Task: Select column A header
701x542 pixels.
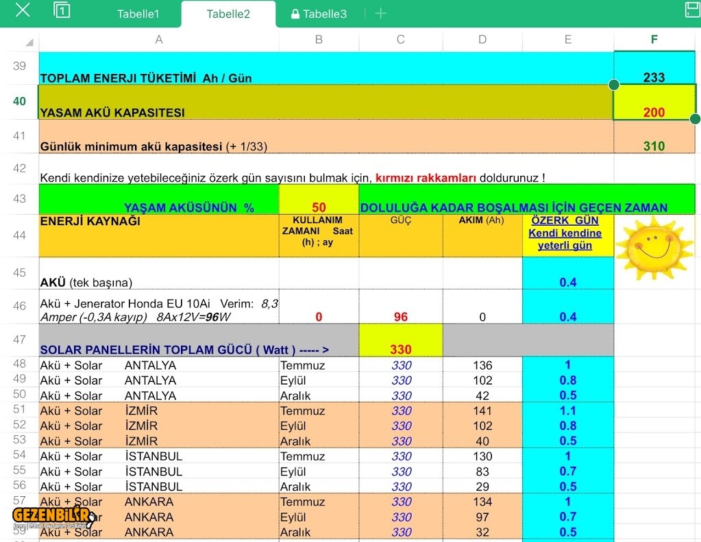Action: point(159,40)
